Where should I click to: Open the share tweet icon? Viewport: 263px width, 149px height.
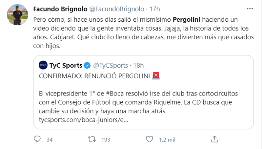tap(214, 138)
